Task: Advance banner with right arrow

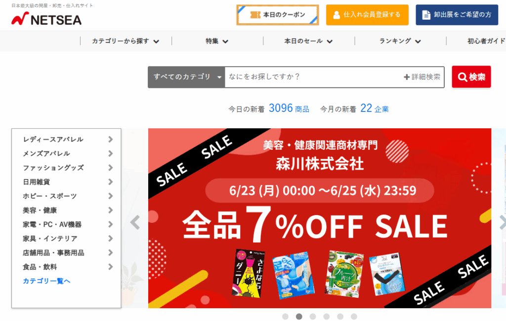Action: (502, 222)
